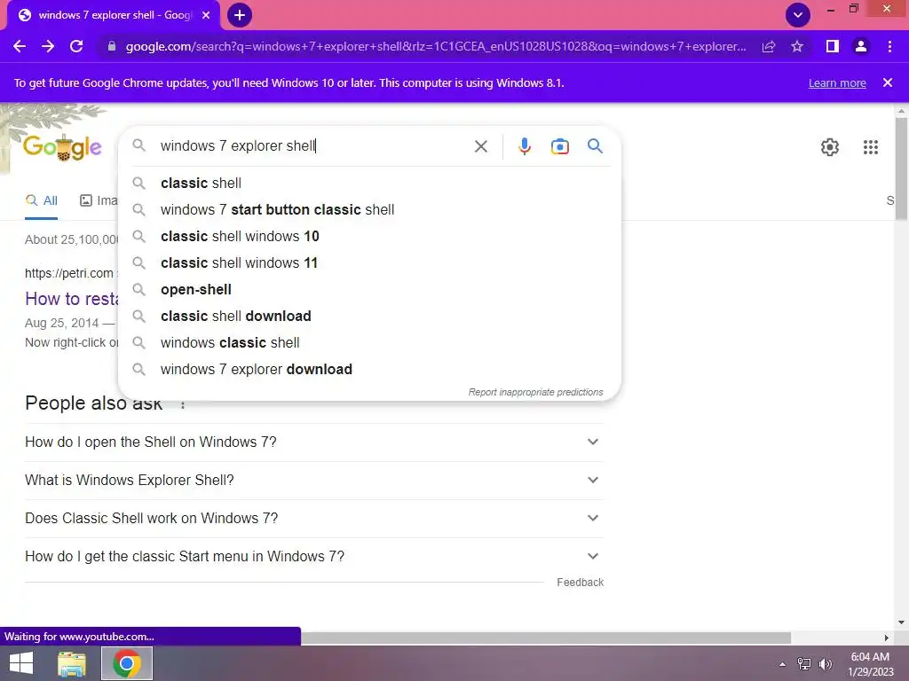Expand 'What is Windows Explorer Shell?'
Image resolution: width=909 pixels, height=681 pixels.
(x=313, y=480)
